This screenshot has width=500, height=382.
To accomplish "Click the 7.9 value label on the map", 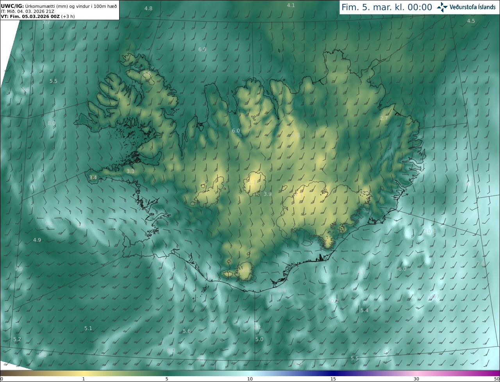I will click(x=19, y=269).
